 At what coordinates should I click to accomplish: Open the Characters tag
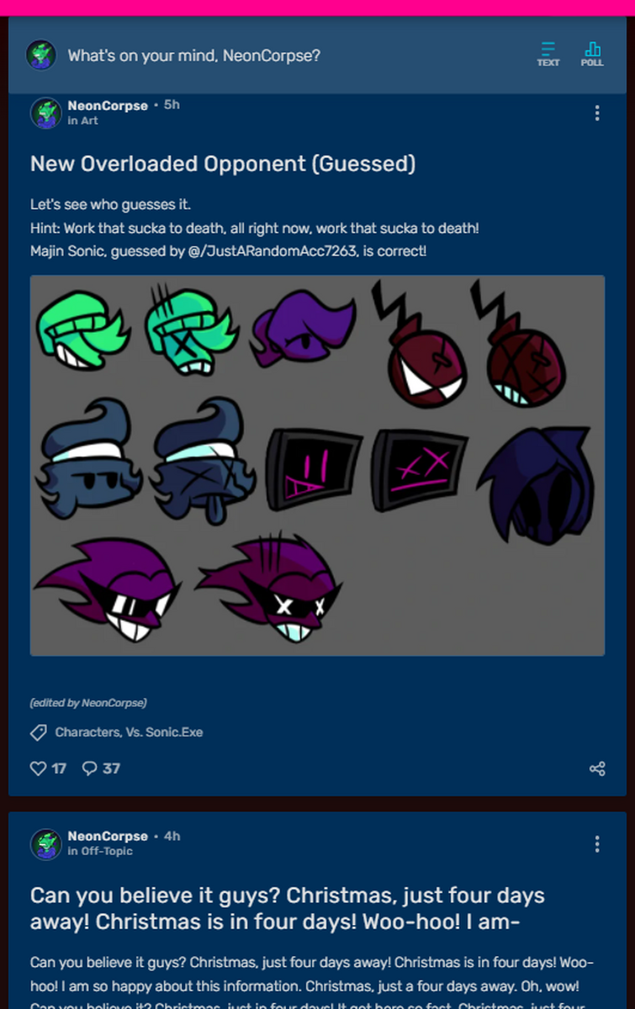tap(87, 732)
